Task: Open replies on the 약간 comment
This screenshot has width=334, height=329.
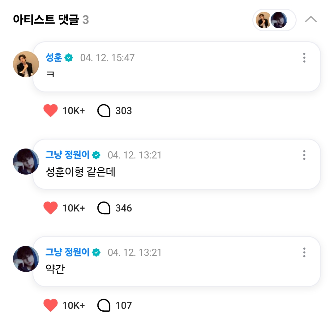Action: (104, 305)
